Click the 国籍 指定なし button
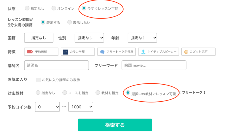 [x=39, y=38]
